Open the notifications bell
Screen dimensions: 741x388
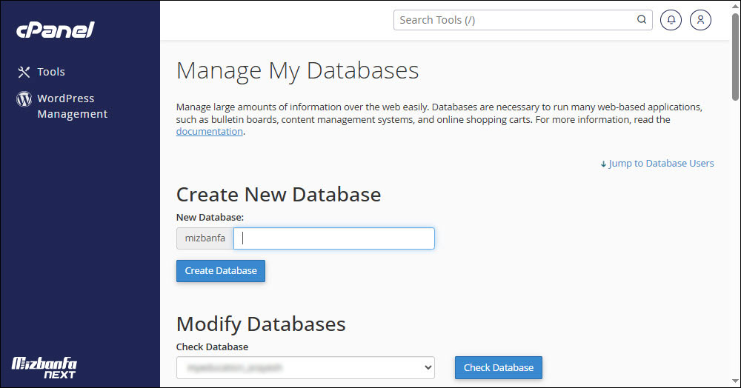pyautogui.click(x=671, y=20)
